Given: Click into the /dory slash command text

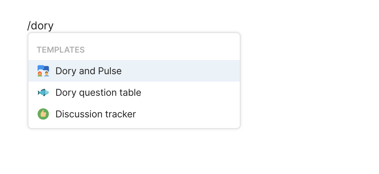Looking at the screenshot, I should [41, 26].
